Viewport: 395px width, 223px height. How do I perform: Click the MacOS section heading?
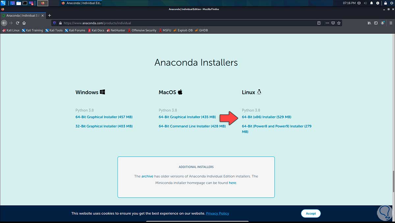pyautogui.click(x=171, y=92)
